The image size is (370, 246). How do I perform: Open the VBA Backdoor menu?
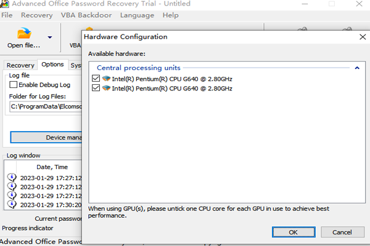[x=86, y=15]
